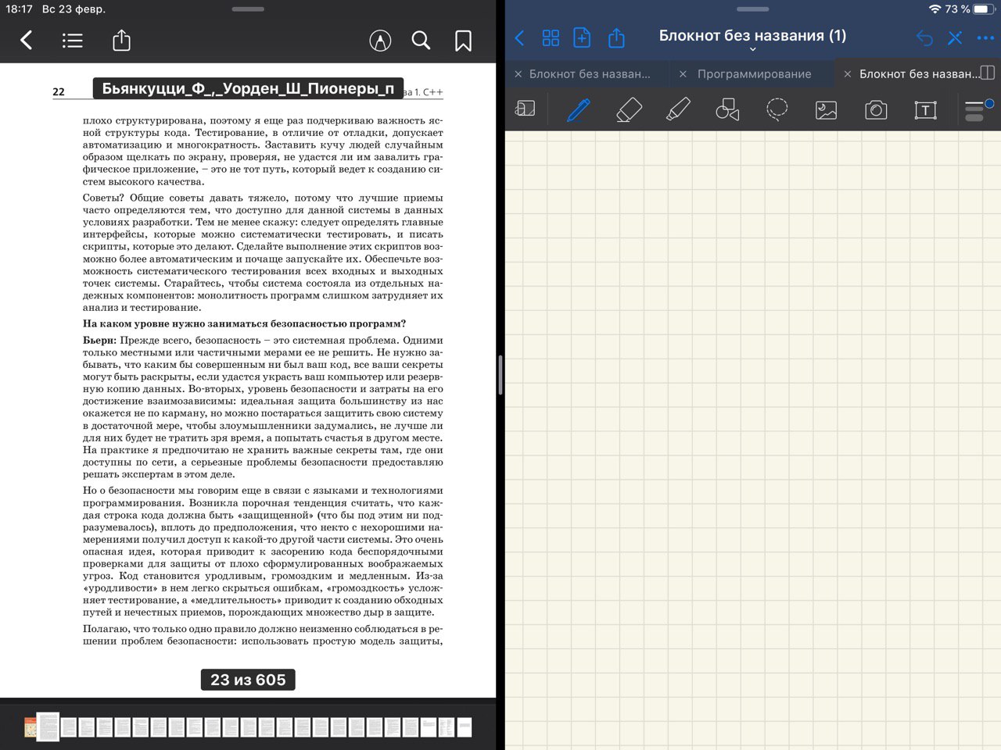The image size is (1001, 750).
Task: Open the camera tool
Action: click(876, 110)
